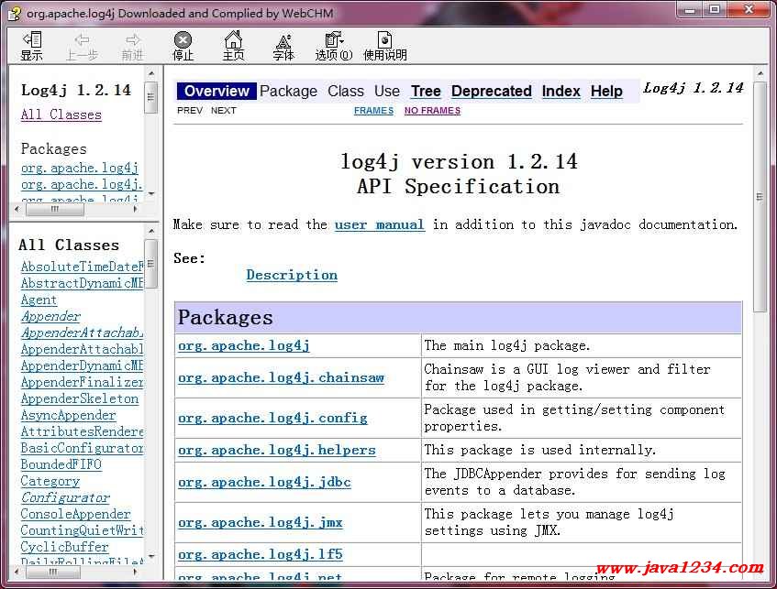Open the AsyncAppender class link
This screenshot has height=589, width=777.
coord(69,415)
